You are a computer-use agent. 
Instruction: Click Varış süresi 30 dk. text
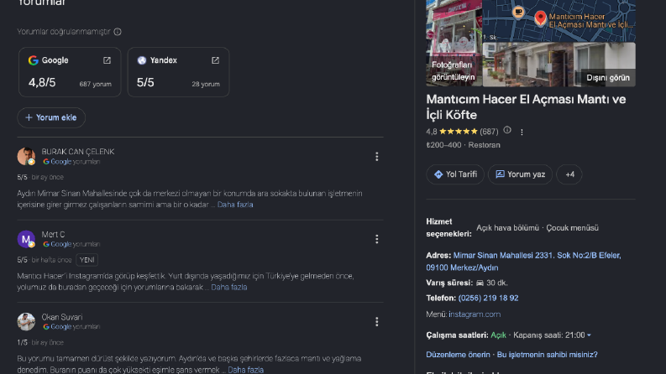click(x=467, y=283)
